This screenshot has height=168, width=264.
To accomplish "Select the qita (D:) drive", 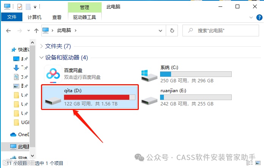I will pos(90,97).
